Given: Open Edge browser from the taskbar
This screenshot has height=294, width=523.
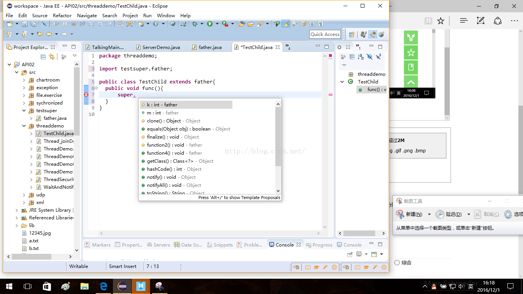Looking at the screenshot, I should pos(103,286).
